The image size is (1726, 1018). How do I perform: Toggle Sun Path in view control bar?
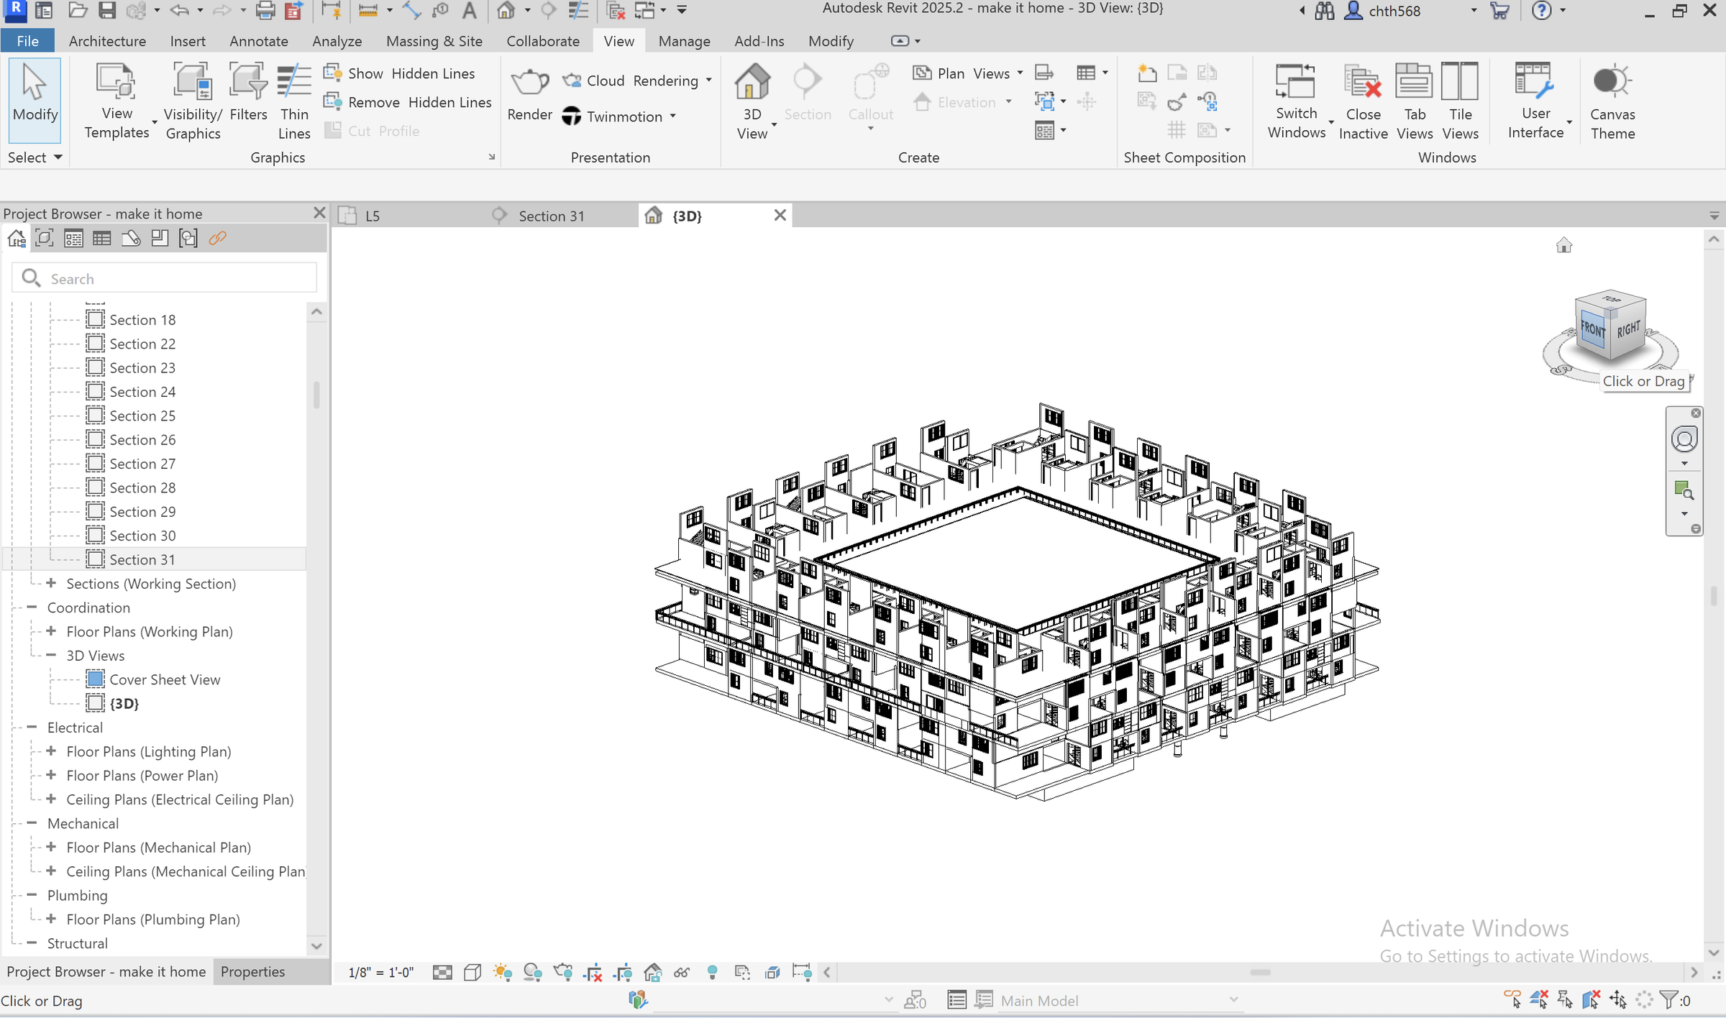(502, 973)
